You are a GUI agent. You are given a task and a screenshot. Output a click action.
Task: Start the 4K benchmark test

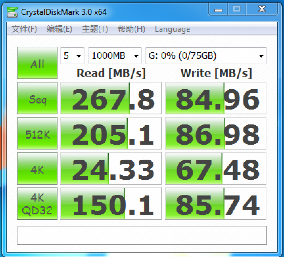(x=37, y=168)
